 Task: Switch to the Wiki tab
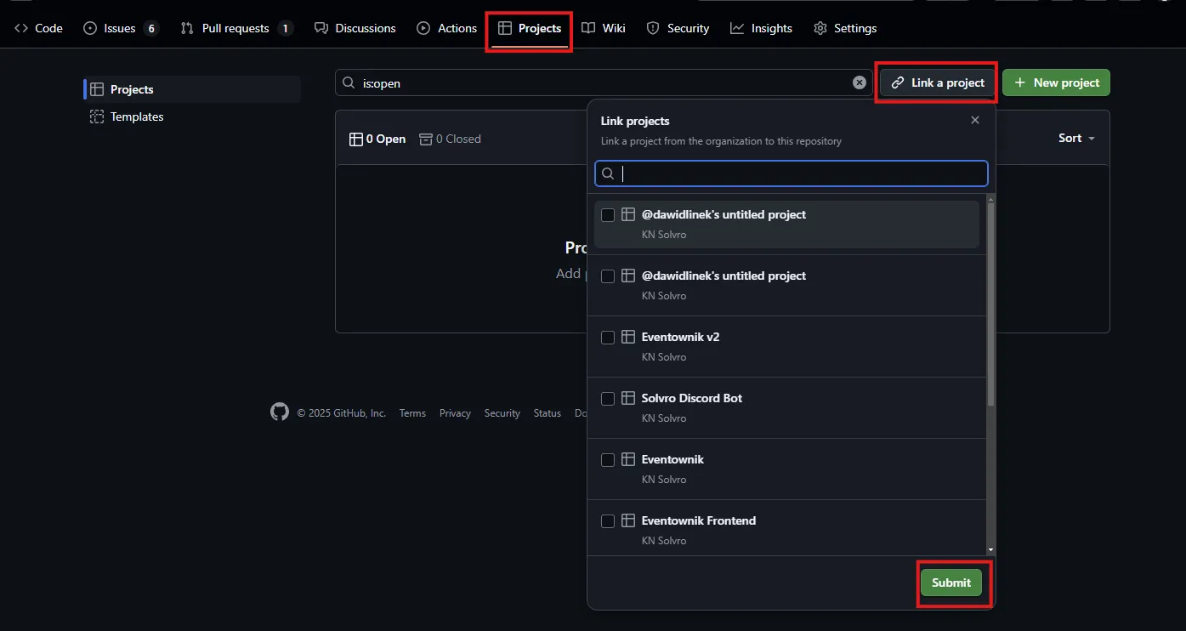(x=604, y=28)
